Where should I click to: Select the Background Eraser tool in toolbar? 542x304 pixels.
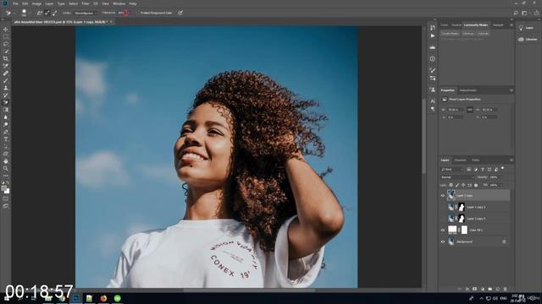coord(6,102)
